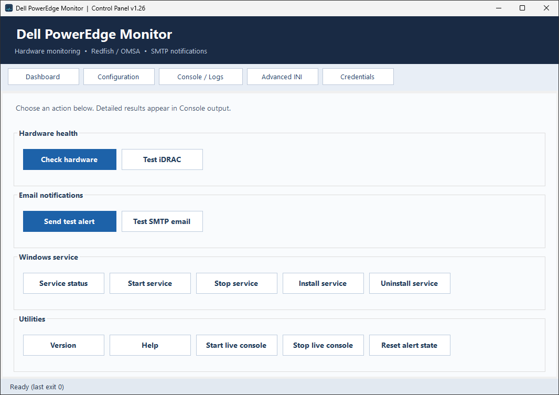This screenshot has width=559, height=395.
Task: Click the 'Dell PowerEdge Monitor' header title
Action: 94,34
